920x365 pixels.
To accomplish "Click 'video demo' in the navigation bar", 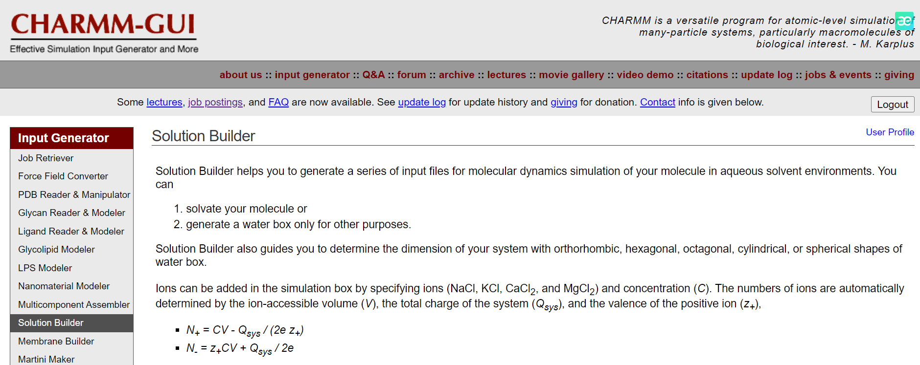I will tap(645, 75).
